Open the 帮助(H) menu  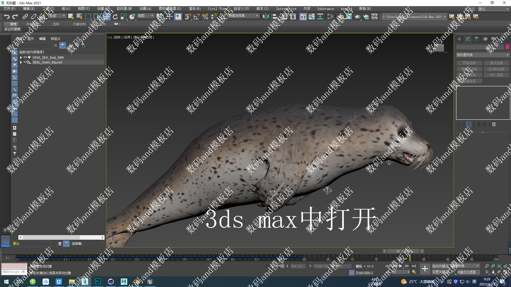(365, 9)
